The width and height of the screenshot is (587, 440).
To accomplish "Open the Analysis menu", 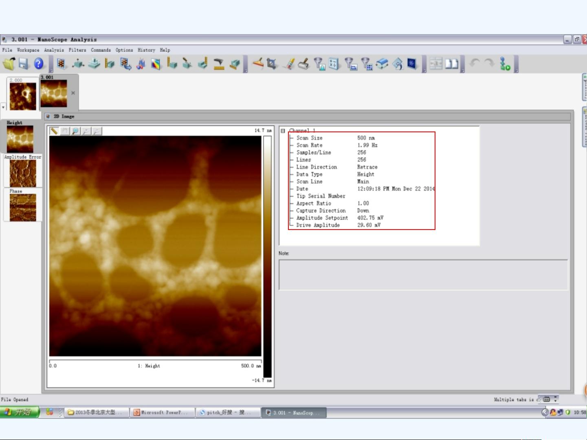I will (54, 50).
